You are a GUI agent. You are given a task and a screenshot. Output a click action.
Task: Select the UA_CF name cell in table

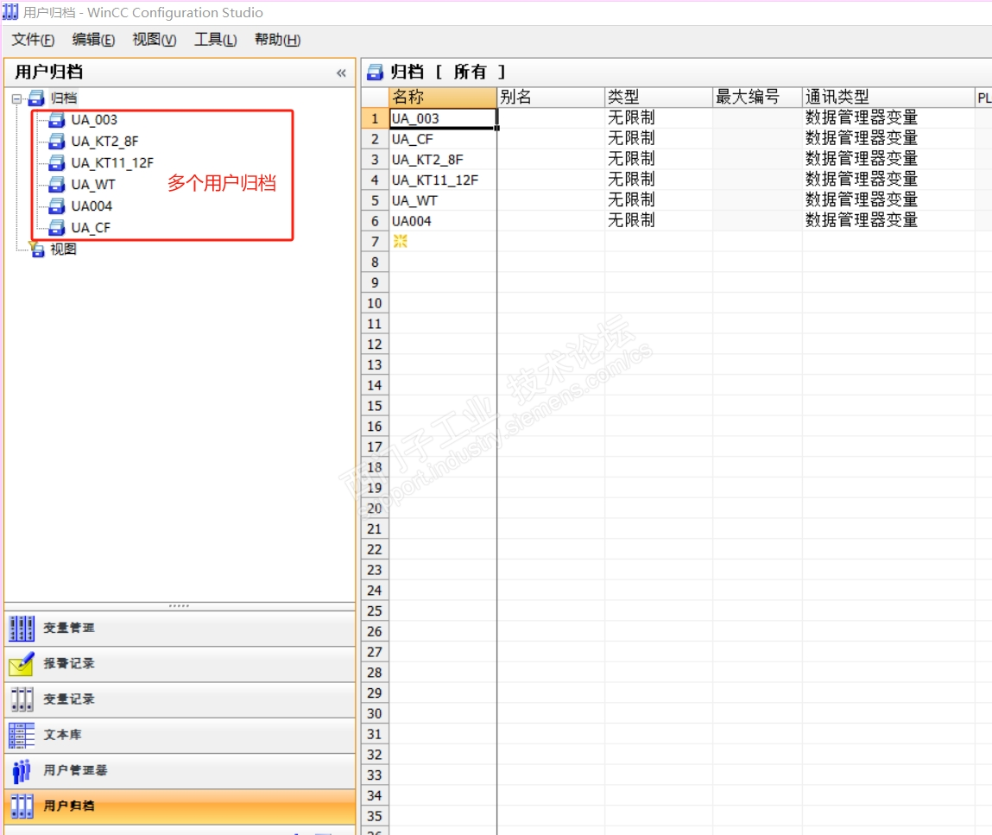(443, 139)
